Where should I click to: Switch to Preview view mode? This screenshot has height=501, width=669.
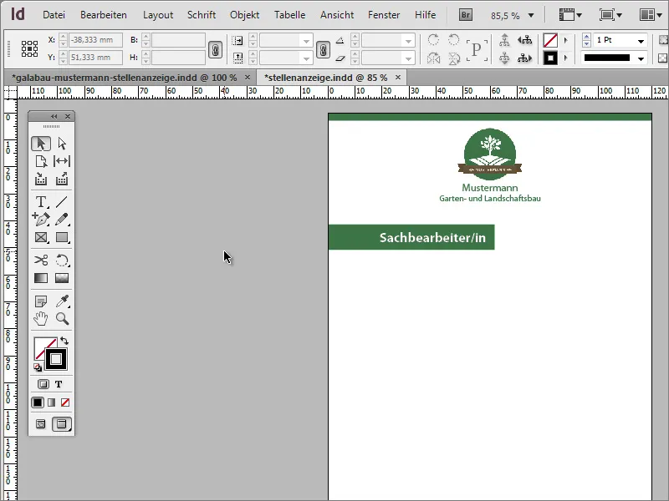point(61,424)
